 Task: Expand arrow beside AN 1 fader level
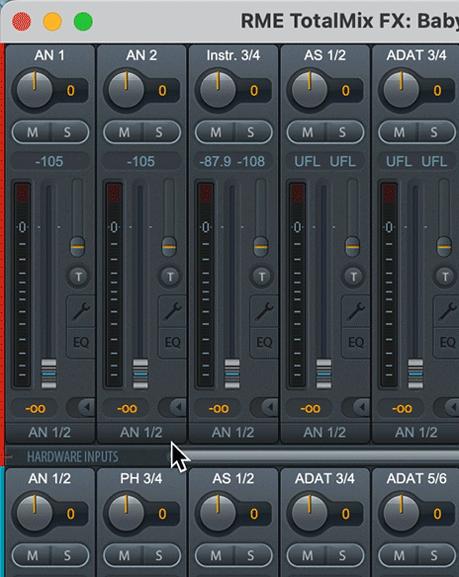pyautogui.click(x=82, y=407)
